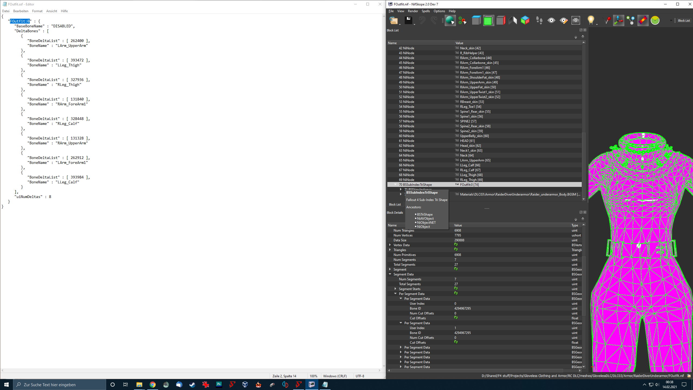Collapse the Segment Data row
The height and width of the screenshot is (390, 693).
[x=390, y=274]
